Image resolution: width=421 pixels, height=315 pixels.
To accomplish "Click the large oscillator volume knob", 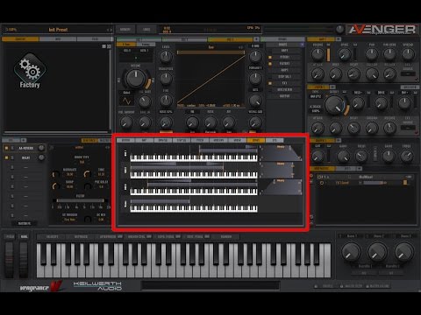I will (136, 78).
